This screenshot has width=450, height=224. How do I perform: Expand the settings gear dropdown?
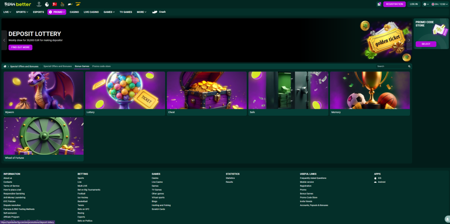pos(426,4)
